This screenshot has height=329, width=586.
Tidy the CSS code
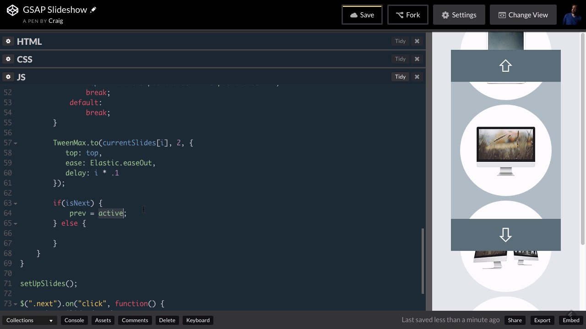click(401, 59)
